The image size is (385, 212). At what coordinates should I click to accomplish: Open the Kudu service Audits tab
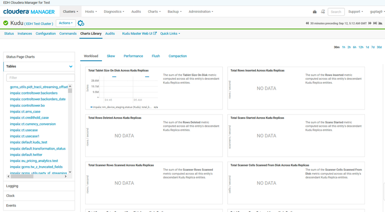110,34
